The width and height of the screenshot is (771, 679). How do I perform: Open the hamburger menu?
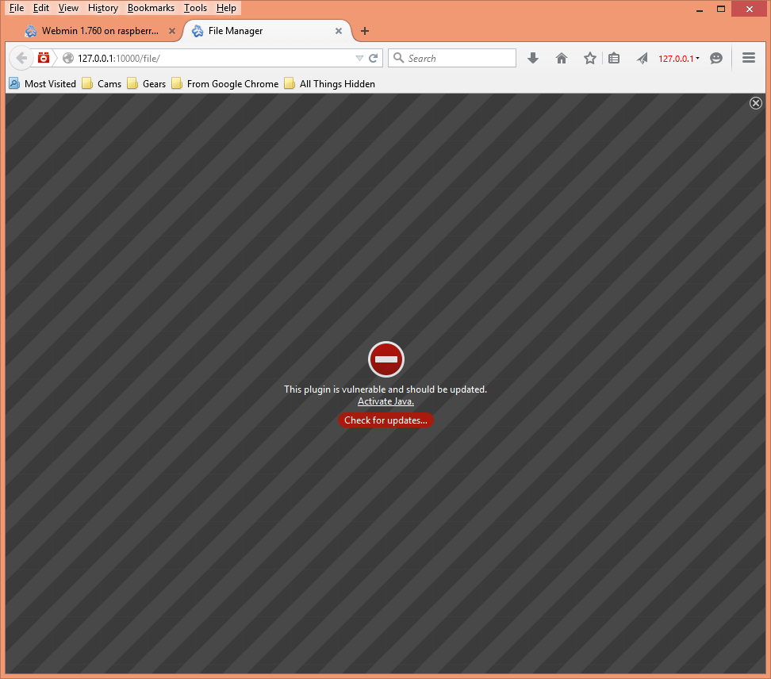click(749, 58)
